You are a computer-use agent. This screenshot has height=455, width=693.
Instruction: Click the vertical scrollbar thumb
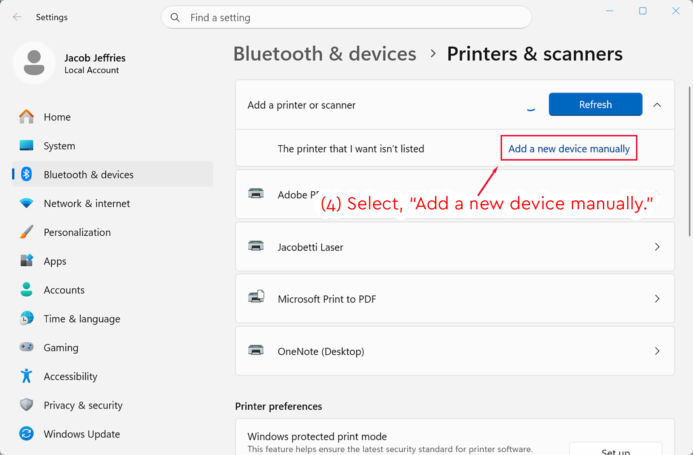point(689,161)
